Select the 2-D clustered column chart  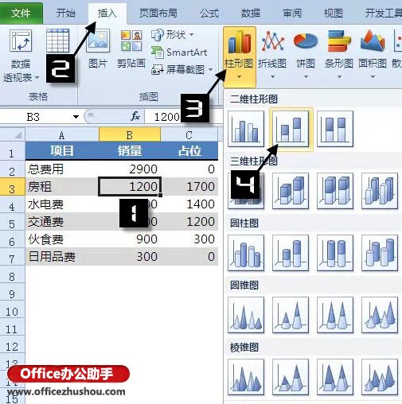click(246, 129)
